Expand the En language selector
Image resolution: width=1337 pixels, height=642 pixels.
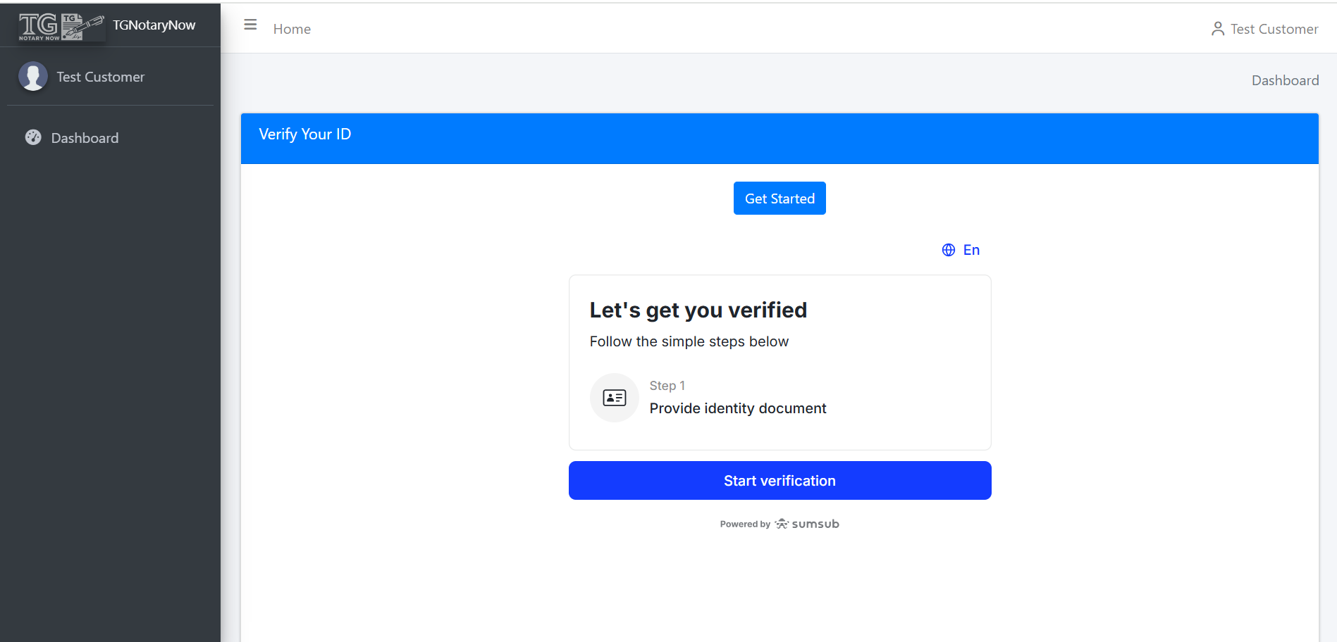(x=971, y=250)
